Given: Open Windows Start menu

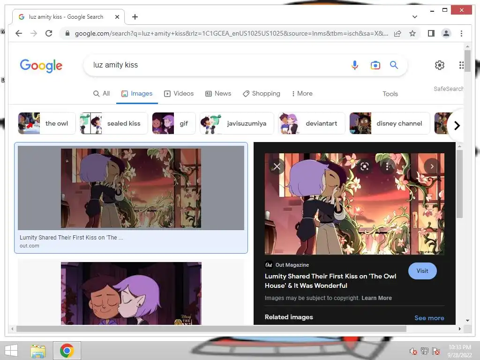Looking at the screenshot, I should (x=11, y=351).
